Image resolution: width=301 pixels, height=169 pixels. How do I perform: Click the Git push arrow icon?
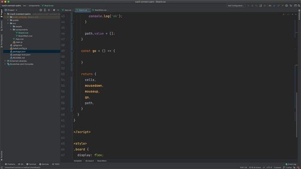click(x=282, y=6)
